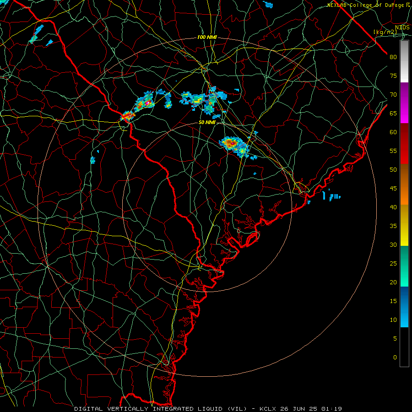Click the scale value "55"

(393, 151)
